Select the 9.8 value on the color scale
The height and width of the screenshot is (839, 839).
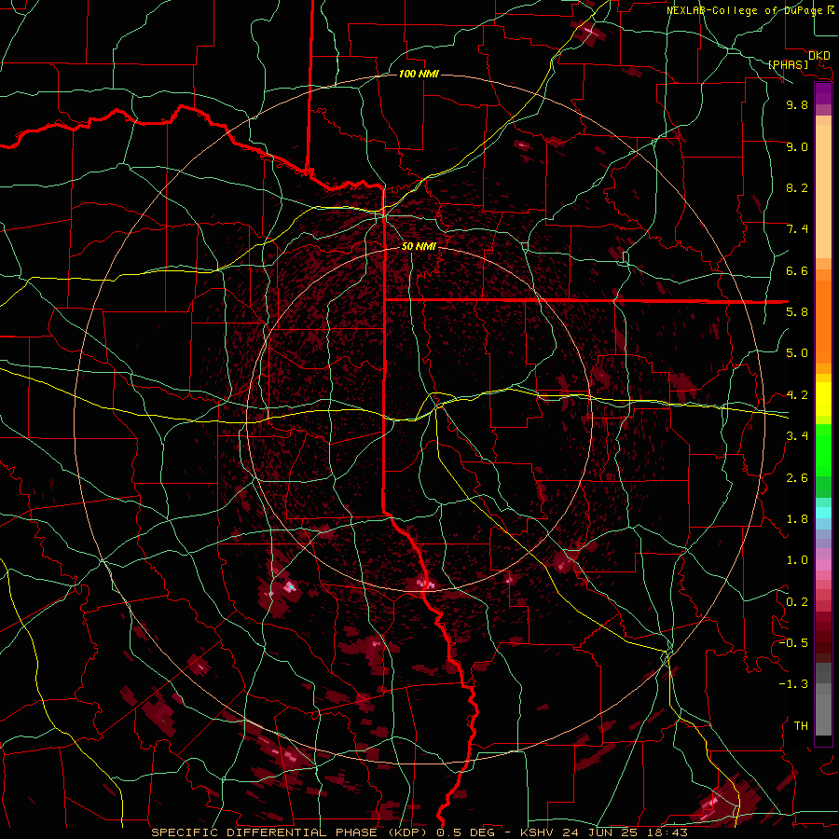(797, 104)
